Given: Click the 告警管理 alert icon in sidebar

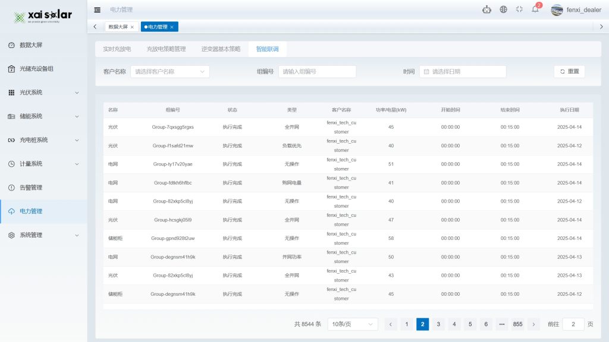Looking at the screenshot, I should click(x=11, y=188).
